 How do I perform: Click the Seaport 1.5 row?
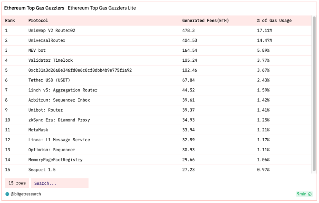[x=156, y=169]
